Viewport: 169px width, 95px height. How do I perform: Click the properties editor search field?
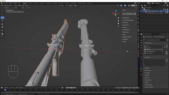click(x=154, y=34)
